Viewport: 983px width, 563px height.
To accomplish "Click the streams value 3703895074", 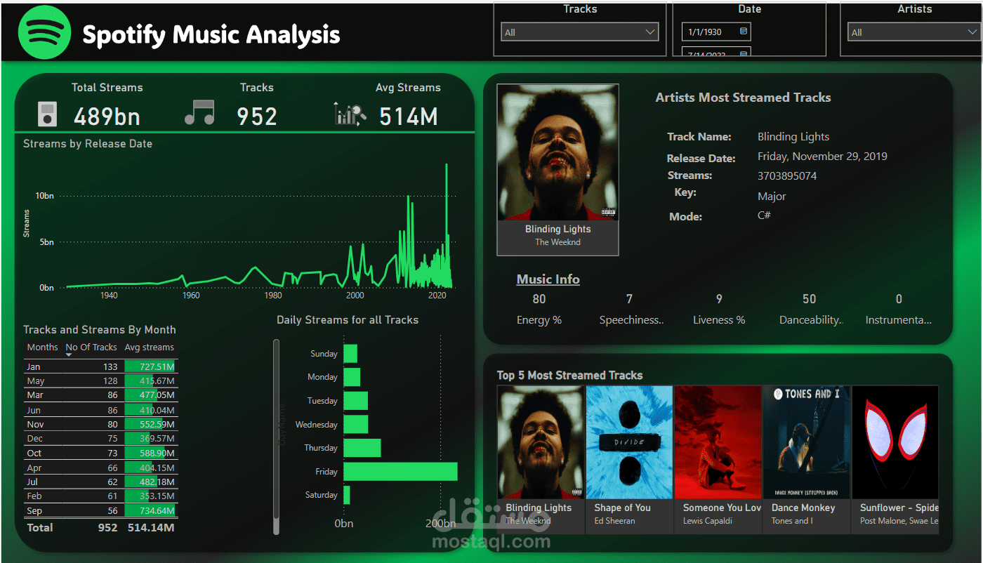I will click(x=787, y=175).
